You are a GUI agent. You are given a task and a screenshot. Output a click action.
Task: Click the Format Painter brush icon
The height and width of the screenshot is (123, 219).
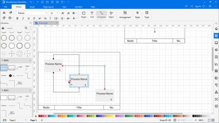point(11,13)
